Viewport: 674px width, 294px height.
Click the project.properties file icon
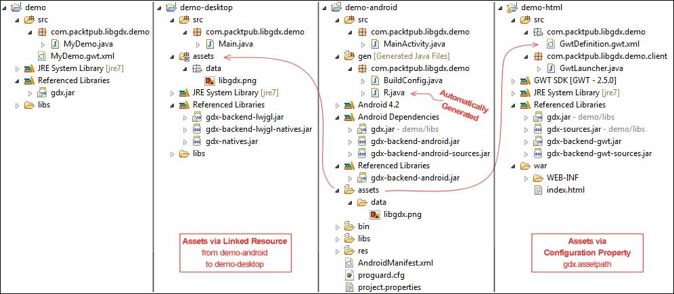click(349, 287)
